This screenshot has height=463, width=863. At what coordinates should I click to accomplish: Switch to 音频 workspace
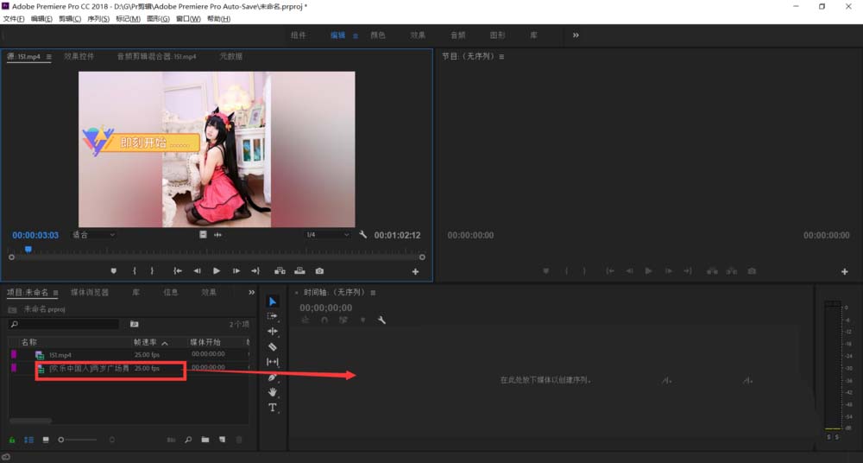(458, 35)
